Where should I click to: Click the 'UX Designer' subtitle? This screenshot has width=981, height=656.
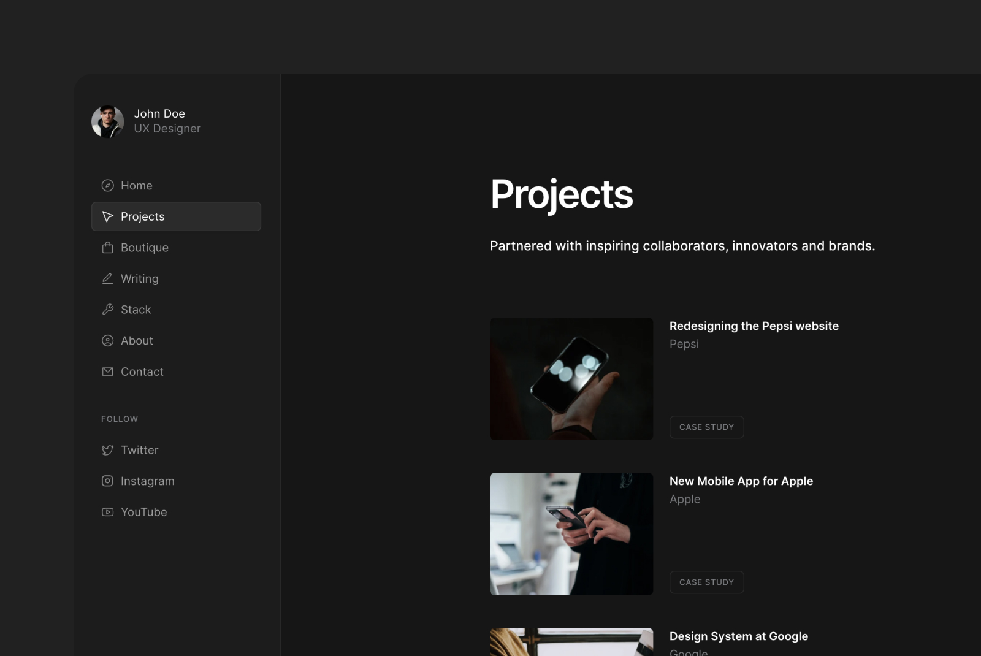(x=167, y=129)
